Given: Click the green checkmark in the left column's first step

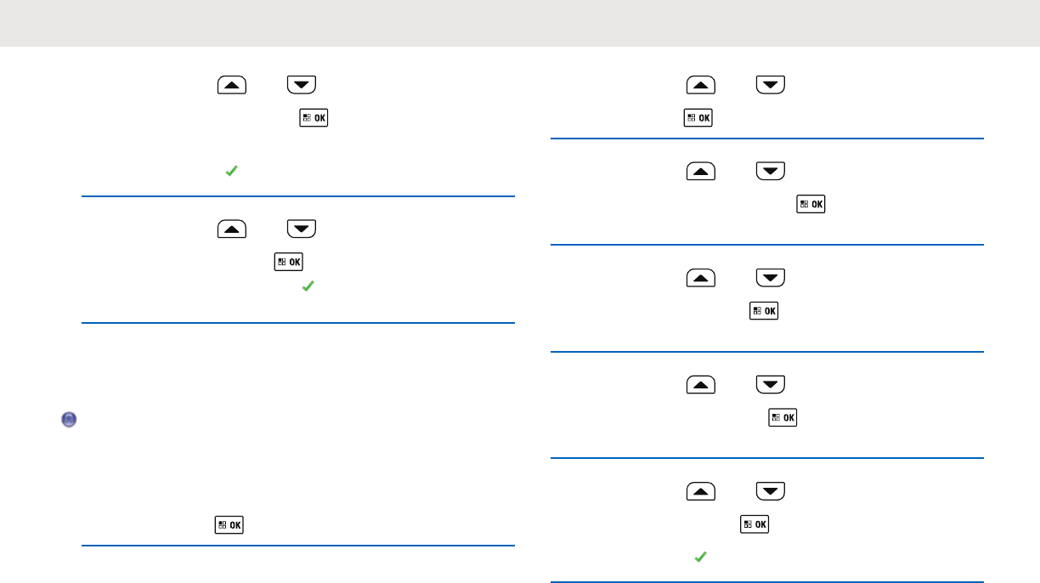Looking at the screenshot, I should point(229,172).
